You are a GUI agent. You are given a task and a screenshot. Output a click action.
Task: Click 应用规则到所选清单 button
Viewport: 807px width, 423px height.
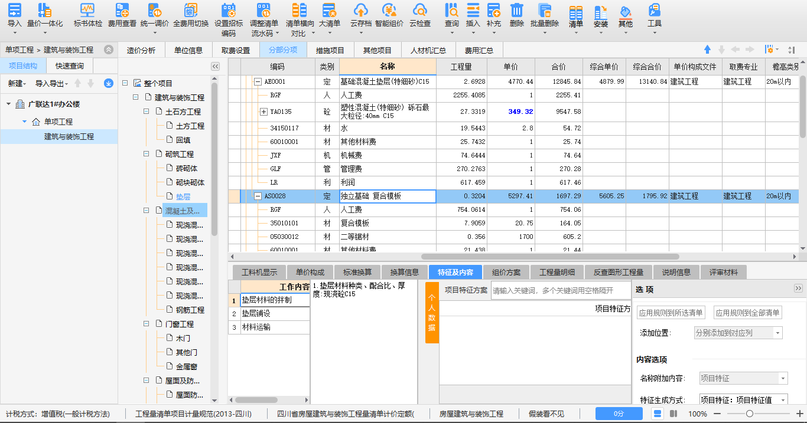(x=671, y=313)
